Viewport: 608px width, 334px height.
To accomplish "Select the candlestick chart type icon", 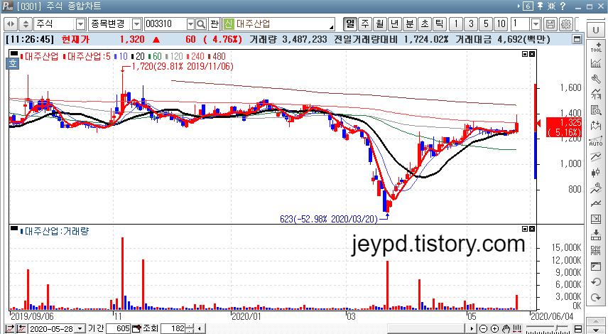I will [x=596, y=172].
